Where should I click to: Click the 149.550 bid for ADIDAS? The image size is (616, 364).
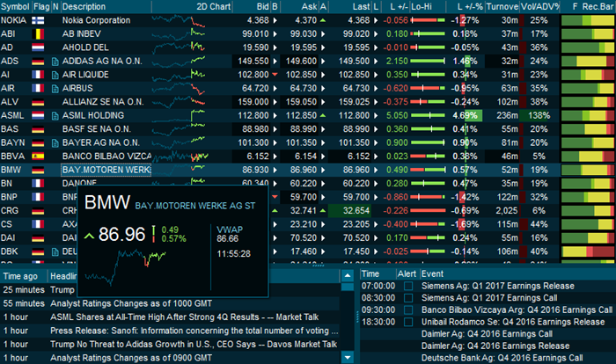coord(253,62)
